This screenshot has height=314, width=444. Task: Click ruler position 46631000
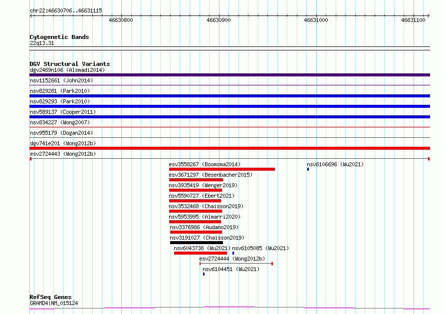(316, 20)
